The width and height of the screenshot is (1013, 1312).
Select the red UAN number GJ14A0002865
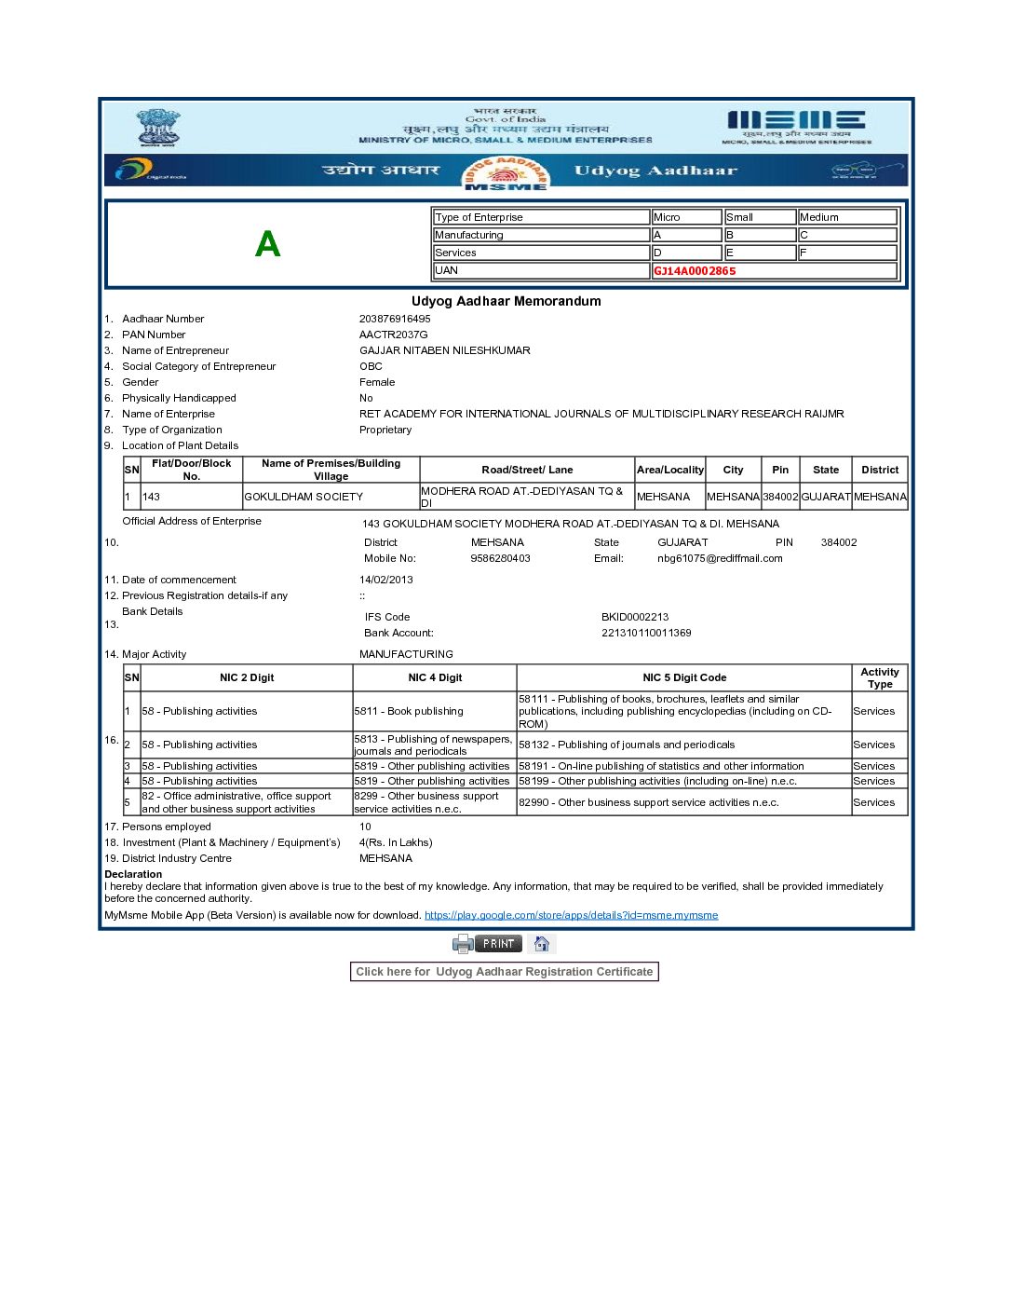695,271
